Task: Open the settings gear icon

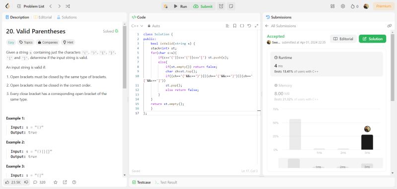Action: 343,6
